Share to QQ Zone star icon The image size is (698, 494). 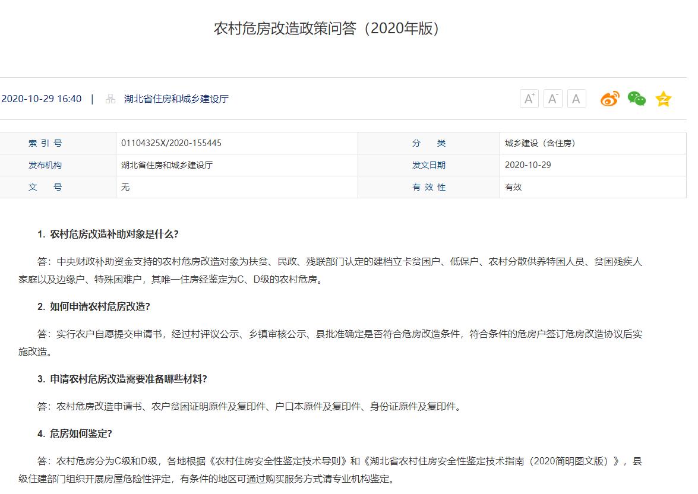tap(663, 99)
